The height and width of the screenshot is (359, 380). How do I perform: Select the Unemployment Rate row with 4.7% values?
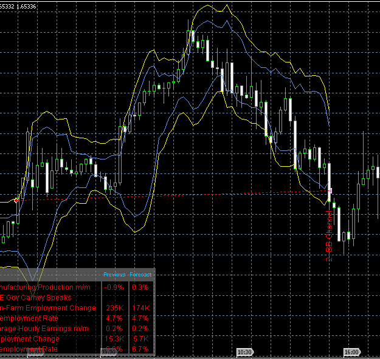77,318
